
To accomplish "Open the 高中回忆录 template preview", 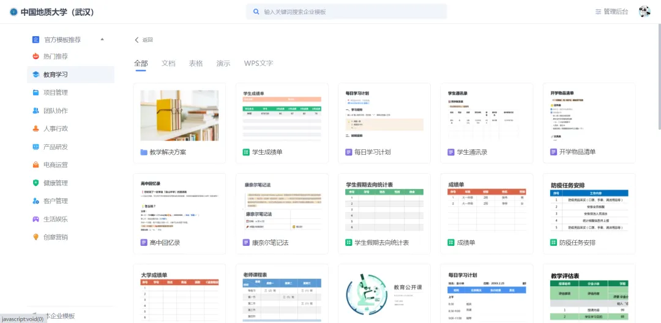I will pyautogui.click(x=179, y=206).
